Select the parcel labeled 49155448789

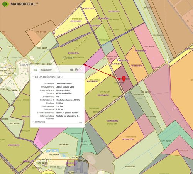tap(103, 95)
